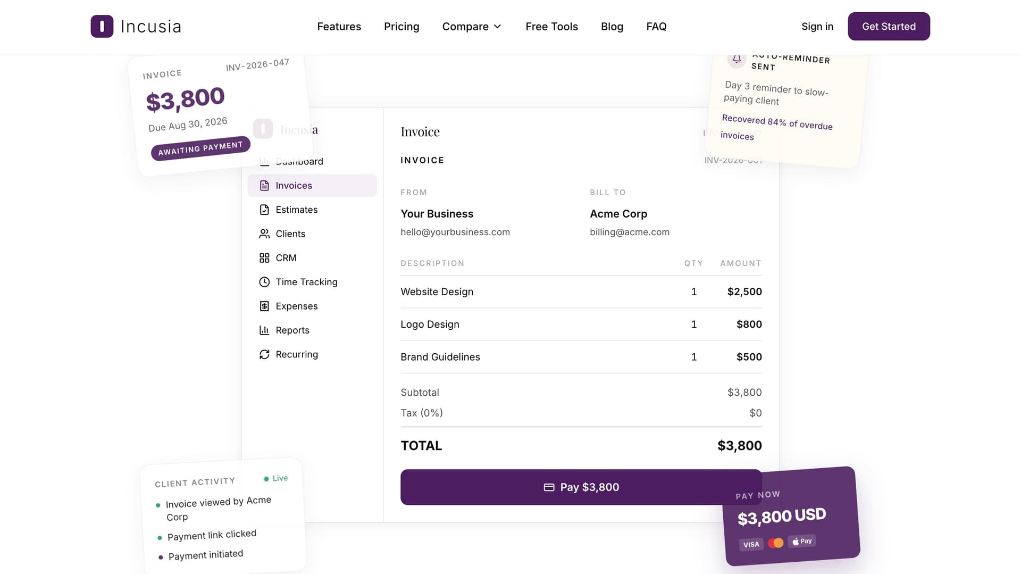The width and height of the screenshot is (1021, 574).
Task: Click the CRM grid icon
Action: point(264,258)
